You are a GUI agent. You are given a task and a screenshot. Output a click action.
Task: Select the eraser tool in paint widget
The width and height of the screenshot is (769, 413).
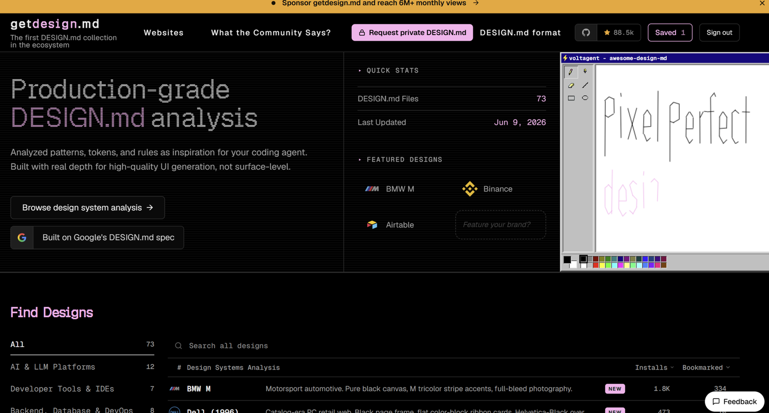click(571, 85)
